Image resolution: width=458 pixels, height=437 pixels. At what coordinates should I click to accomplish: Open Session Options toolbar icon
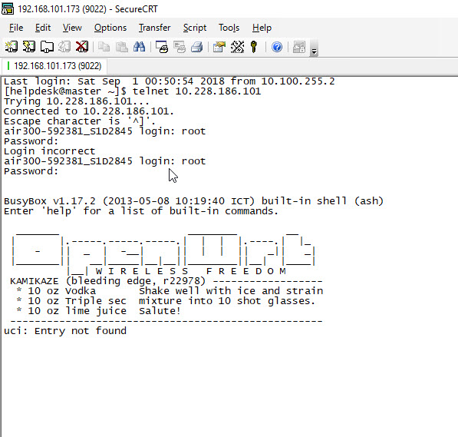coord(219,47)
